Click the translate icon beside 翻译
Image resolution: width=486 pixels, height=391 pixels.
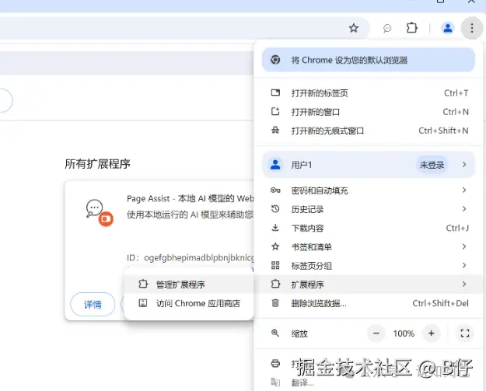click(x=275, y=382)
